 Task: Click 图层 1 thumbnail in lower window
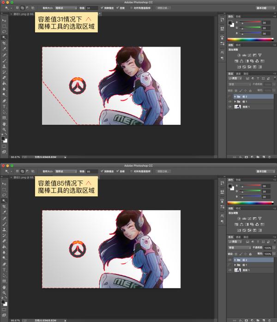tap(238, 270)
